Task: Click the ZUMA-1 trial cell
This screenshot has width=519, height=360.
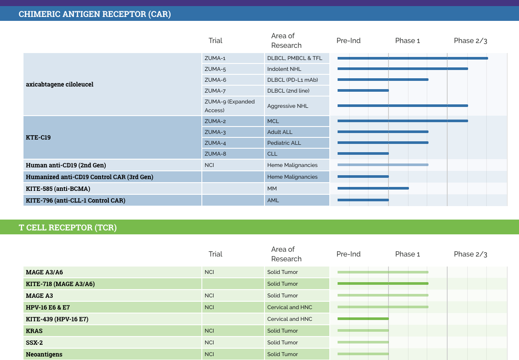Action: pyautogui.click(x=233, y=58)
